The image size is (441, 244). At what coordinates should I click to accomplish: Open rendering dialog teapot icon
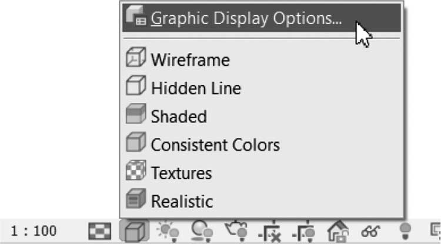pyautogui.click(x=236, y=231)
